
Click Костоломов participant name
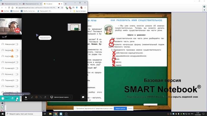[10, 62]
